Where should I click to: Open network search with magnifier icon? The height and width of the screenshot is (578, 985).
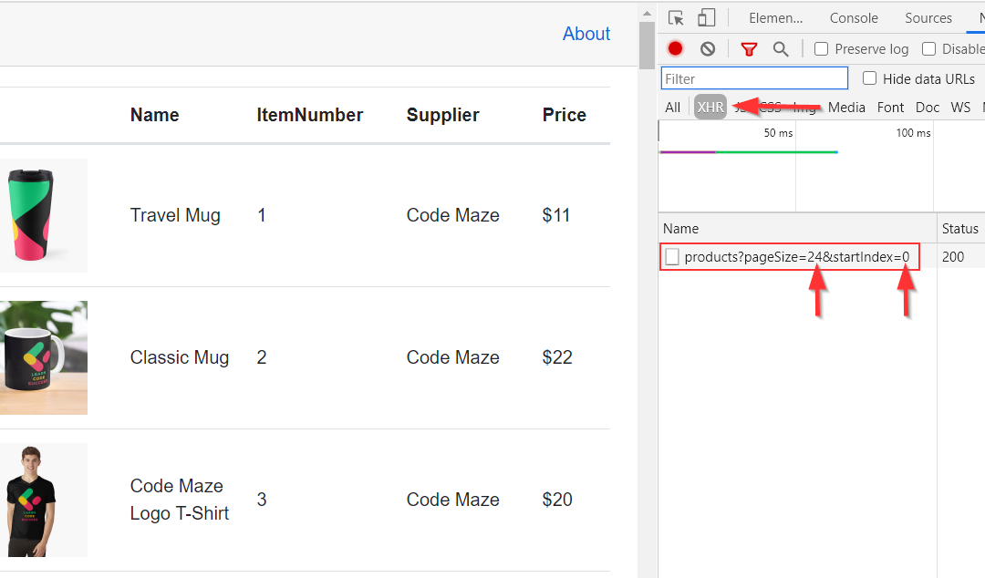point(781,49)
